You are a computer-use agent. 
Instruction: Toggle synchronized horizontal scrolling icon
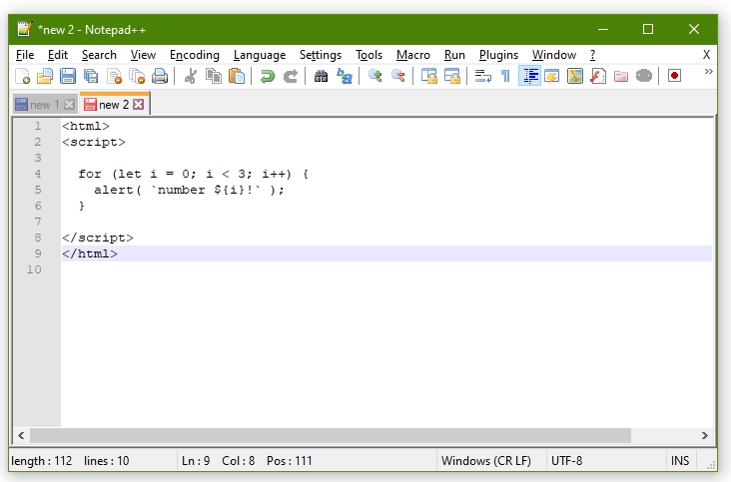point(451,76)
